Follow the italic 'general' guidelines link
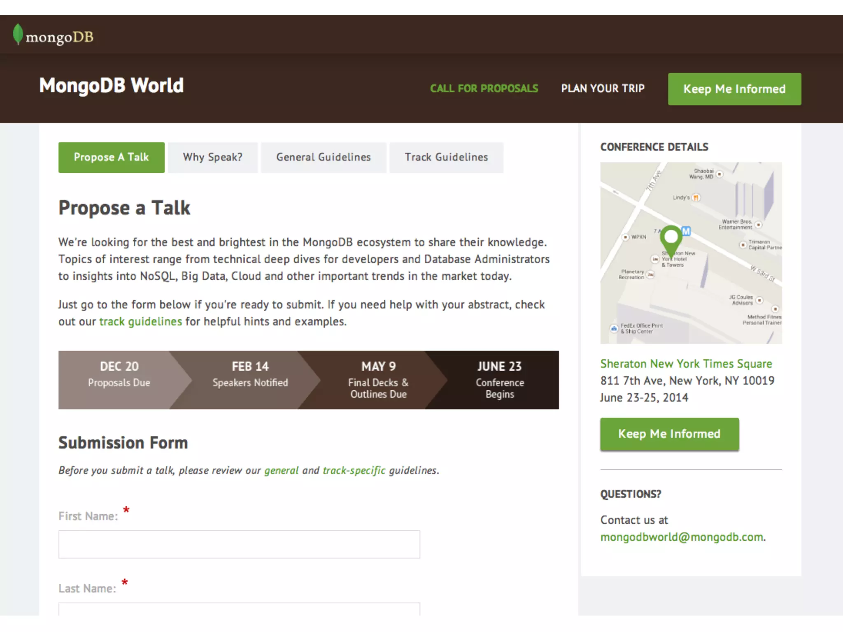This screenshot has height=632, width=843. tap(282, 470)
